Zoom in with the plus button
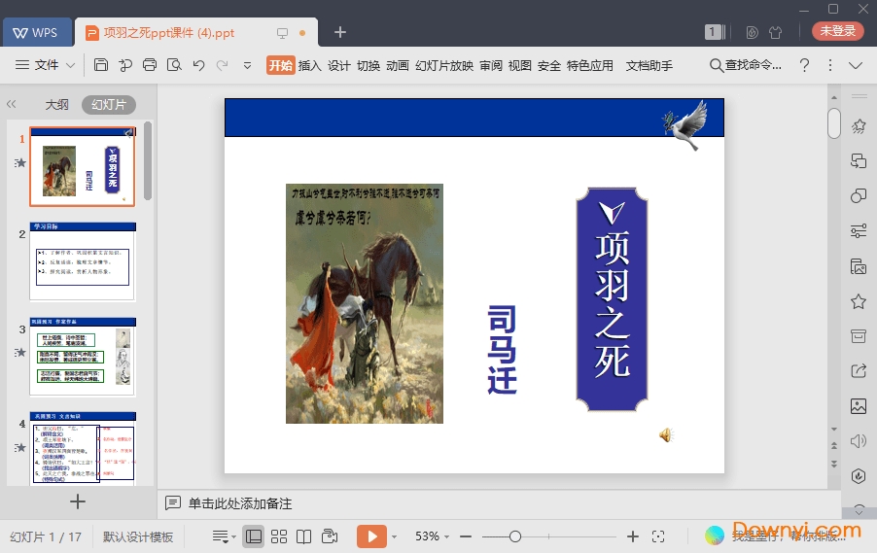The image size is (877, 553). (x=633, y=536)
